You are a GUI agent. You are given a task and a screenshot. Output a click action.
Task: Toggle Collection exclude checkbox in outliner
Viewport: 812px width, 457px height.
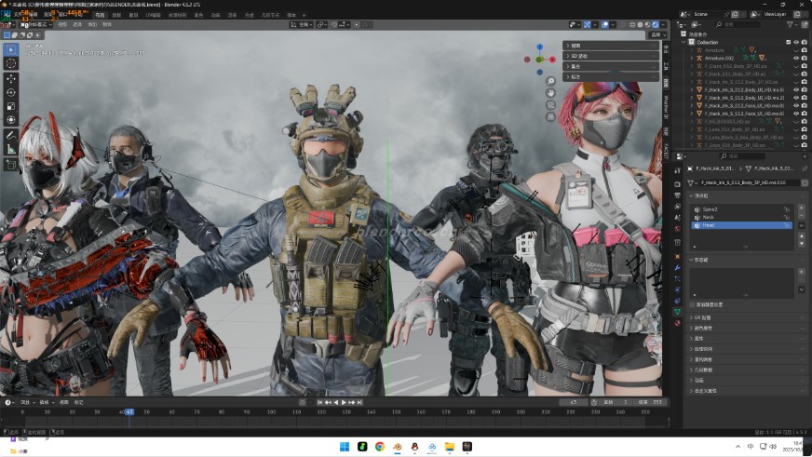click(788, 42)
